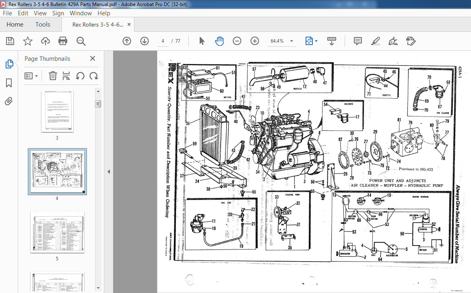Open the Bookmarks panel
Viewport: 471px width, 293px height.
coord(9,83)
